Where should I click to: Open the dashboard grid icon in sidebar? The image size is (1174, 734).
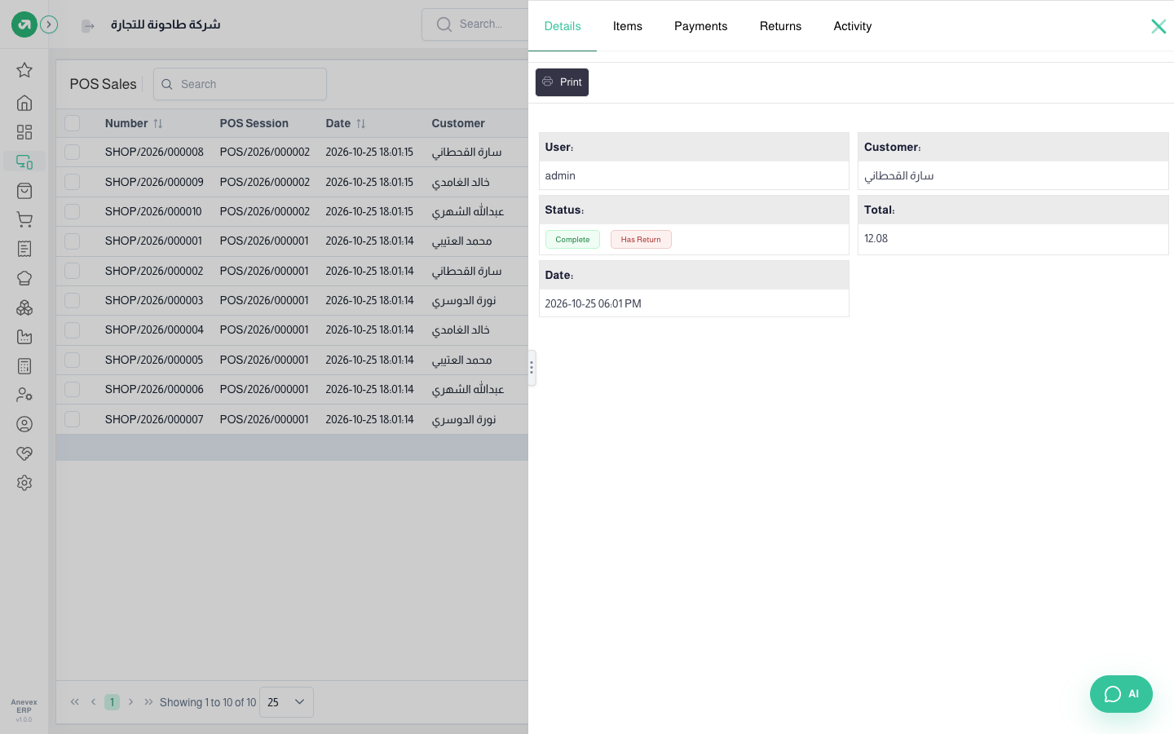pos(24,132)
